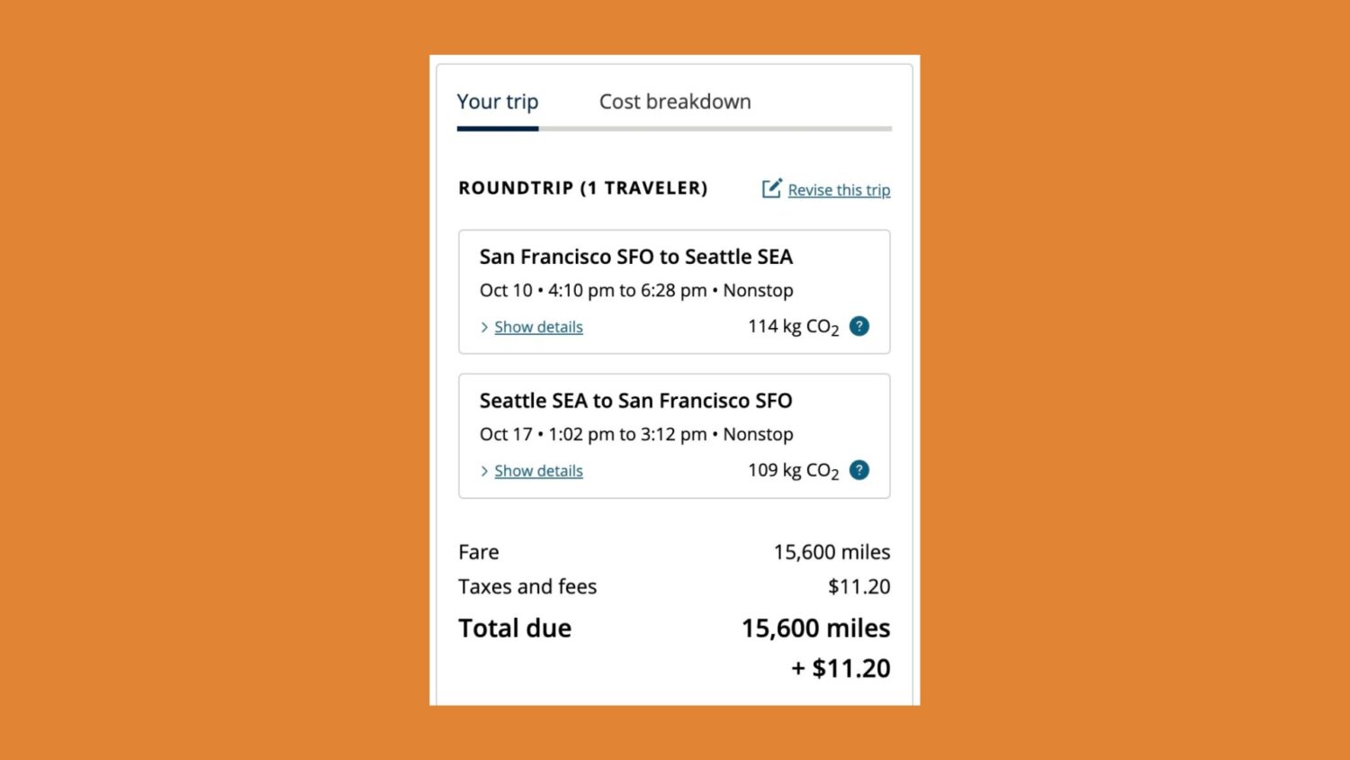The image size is (1350, 760).
Task: Click the Revise this trip link
Action: (839, 190)
